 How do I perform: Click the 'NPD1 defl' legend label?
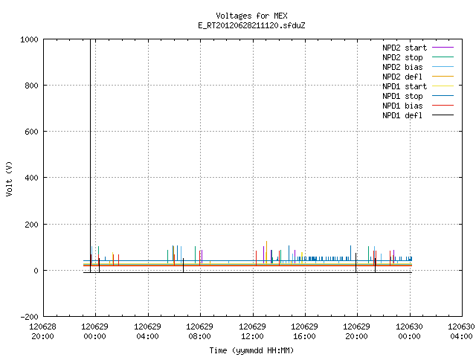click(x=402, y=116)
